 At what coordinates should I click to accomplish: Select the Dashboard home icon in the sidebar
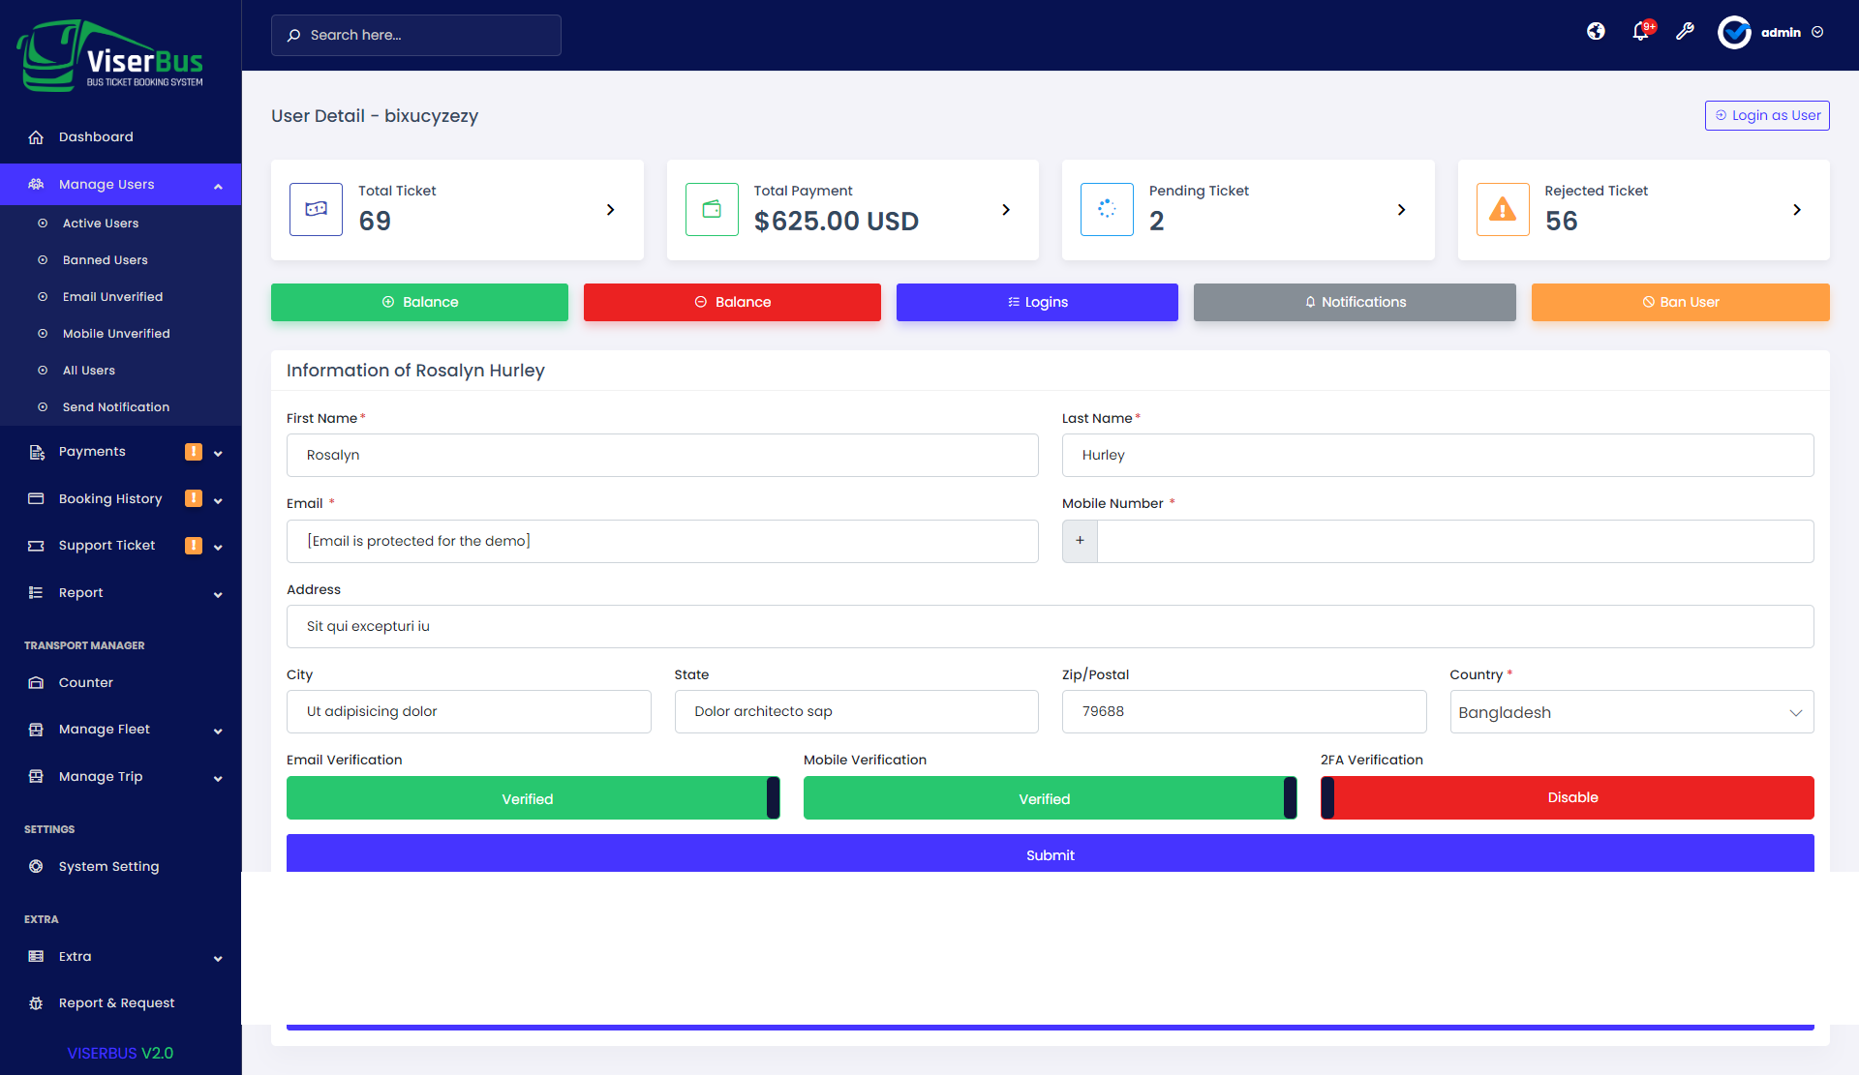37,136
